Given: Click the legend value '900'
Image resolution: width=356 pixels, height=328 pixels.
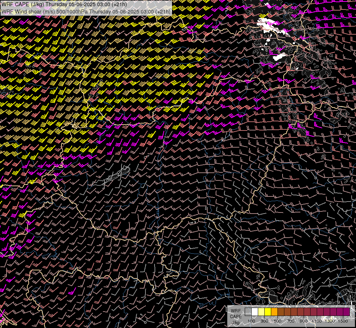Looking at the screenshot, I should tap(304, 321).
